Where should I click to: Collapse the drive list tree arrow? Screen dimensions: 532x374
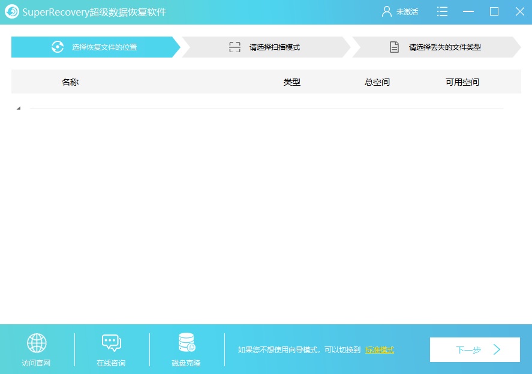[x=19, y=108]
